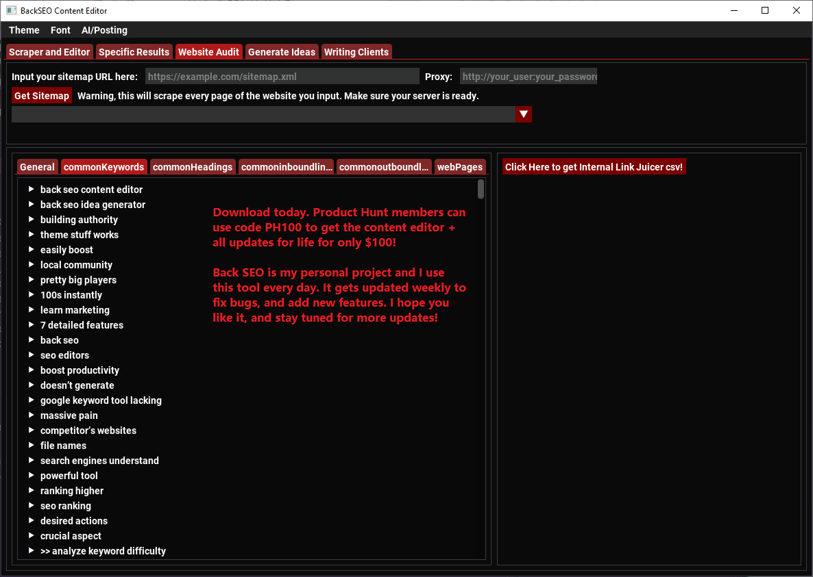Screen dimensions: 813x577
Task: Expand the 'powerful tool' keyword
Action: (31, 475)
